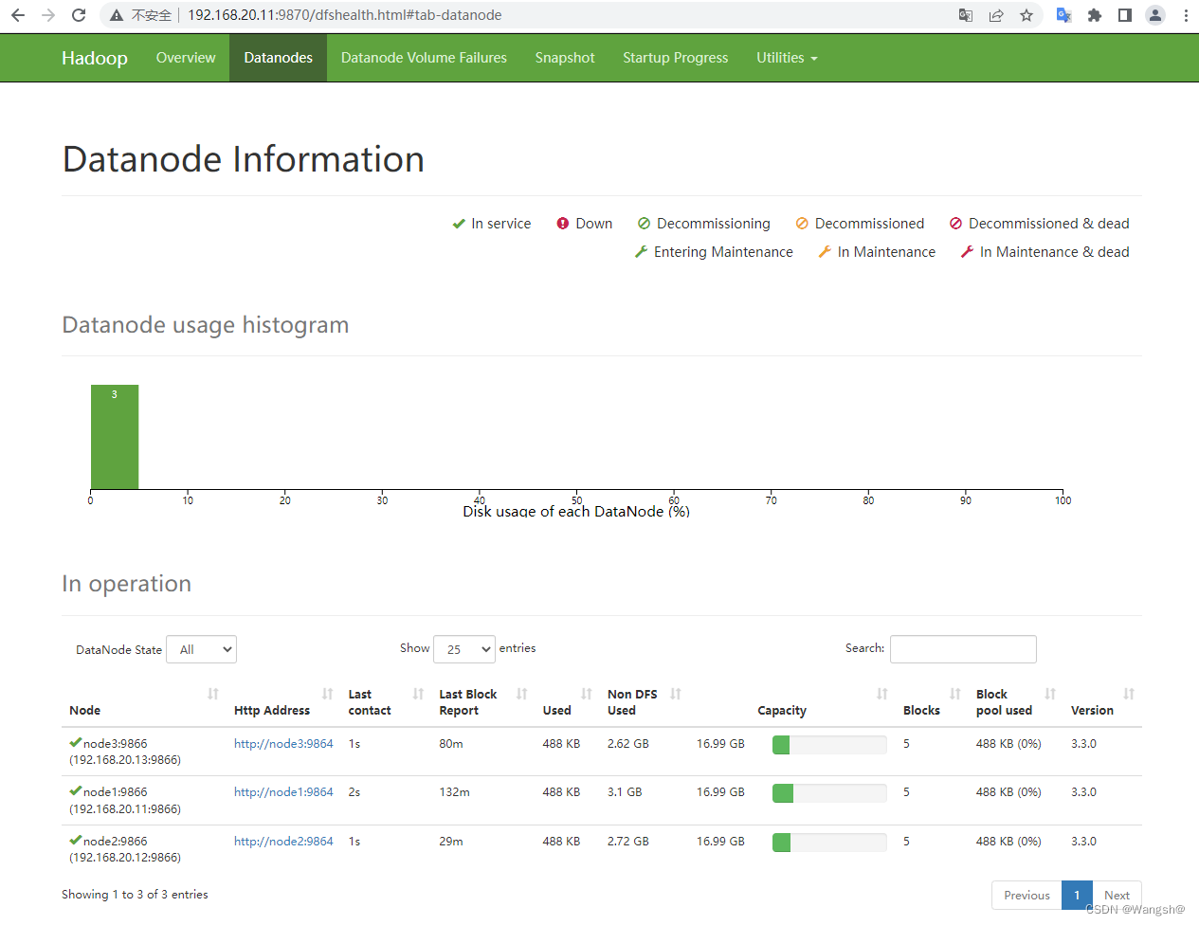Click the in-service check mark beside node1:9866

(76, 790)
